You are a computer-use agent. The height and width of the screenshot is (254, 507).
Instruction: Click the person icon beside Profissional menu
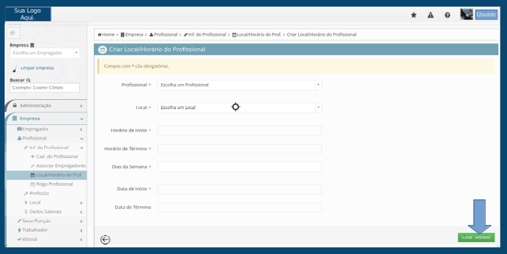tap(19, 138)
